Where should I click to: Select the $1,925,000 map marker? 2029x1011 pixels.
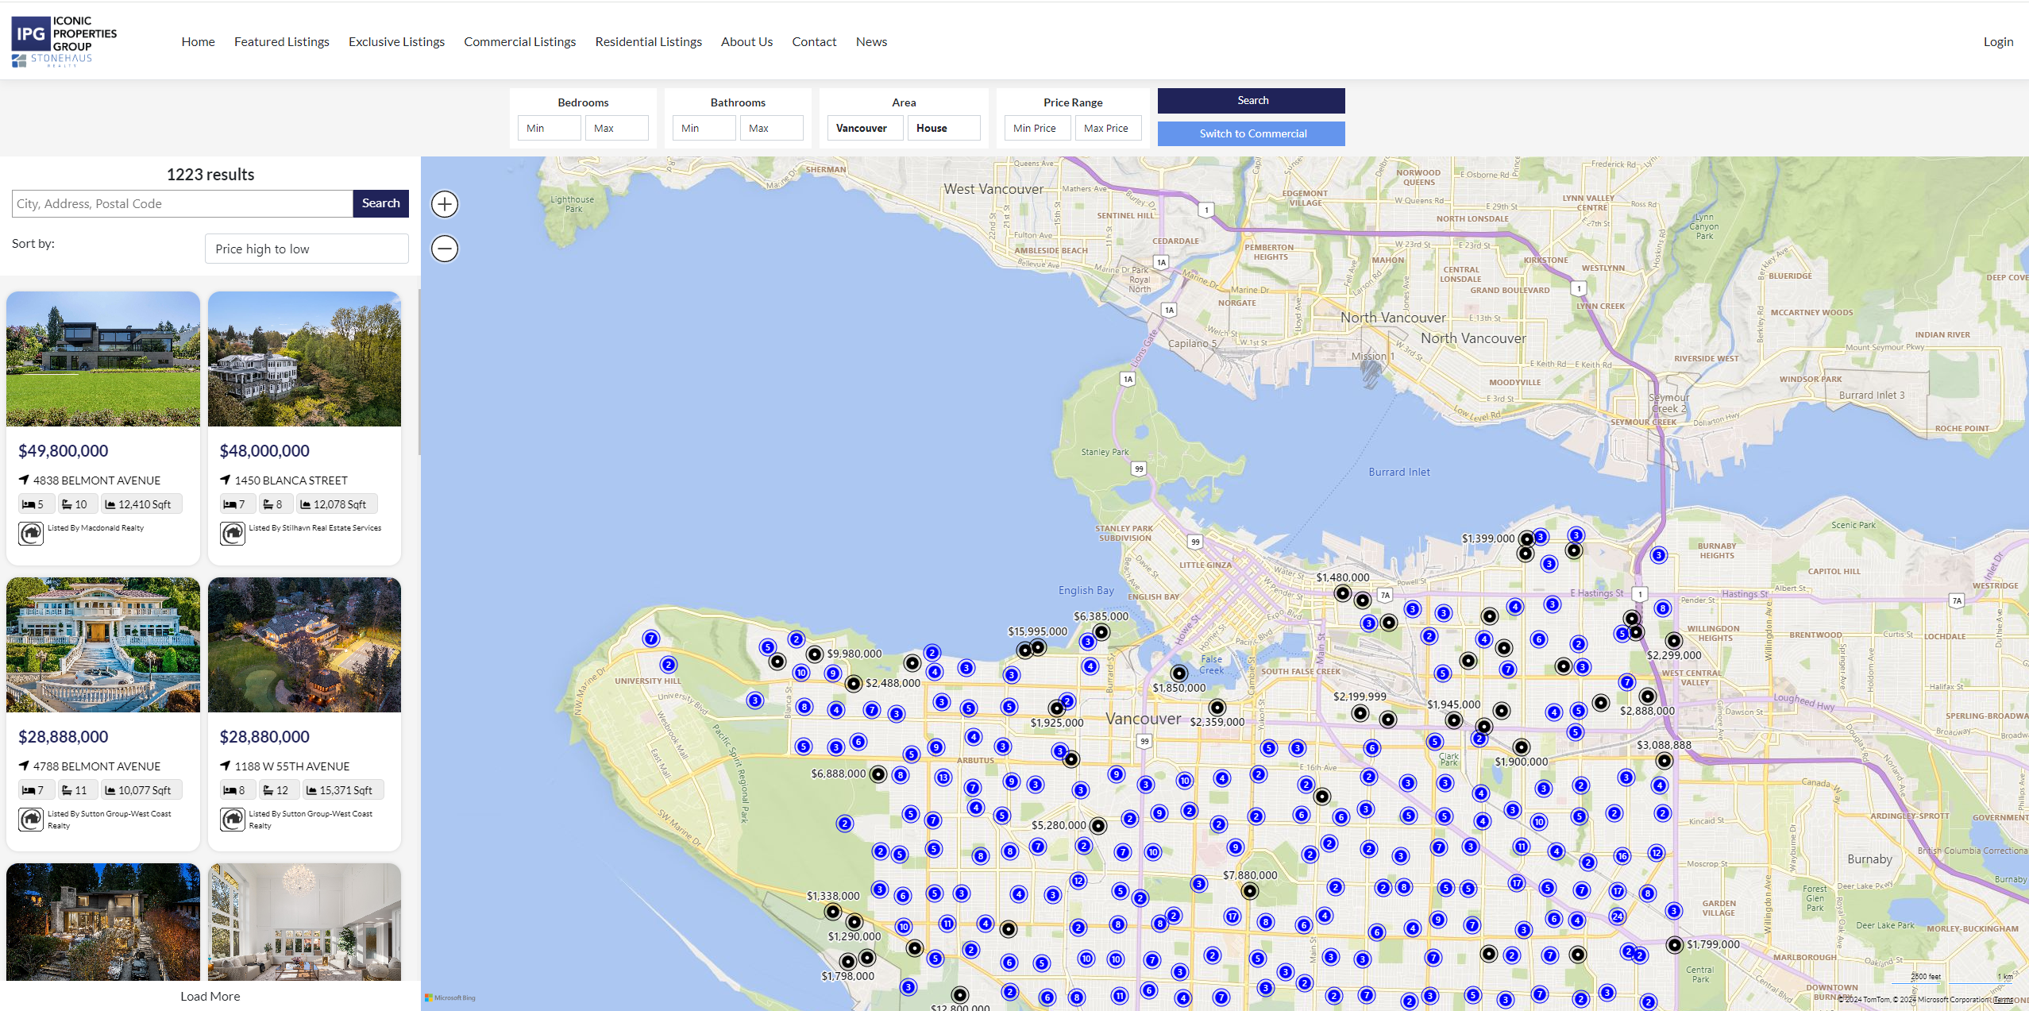pos(1057,708)
